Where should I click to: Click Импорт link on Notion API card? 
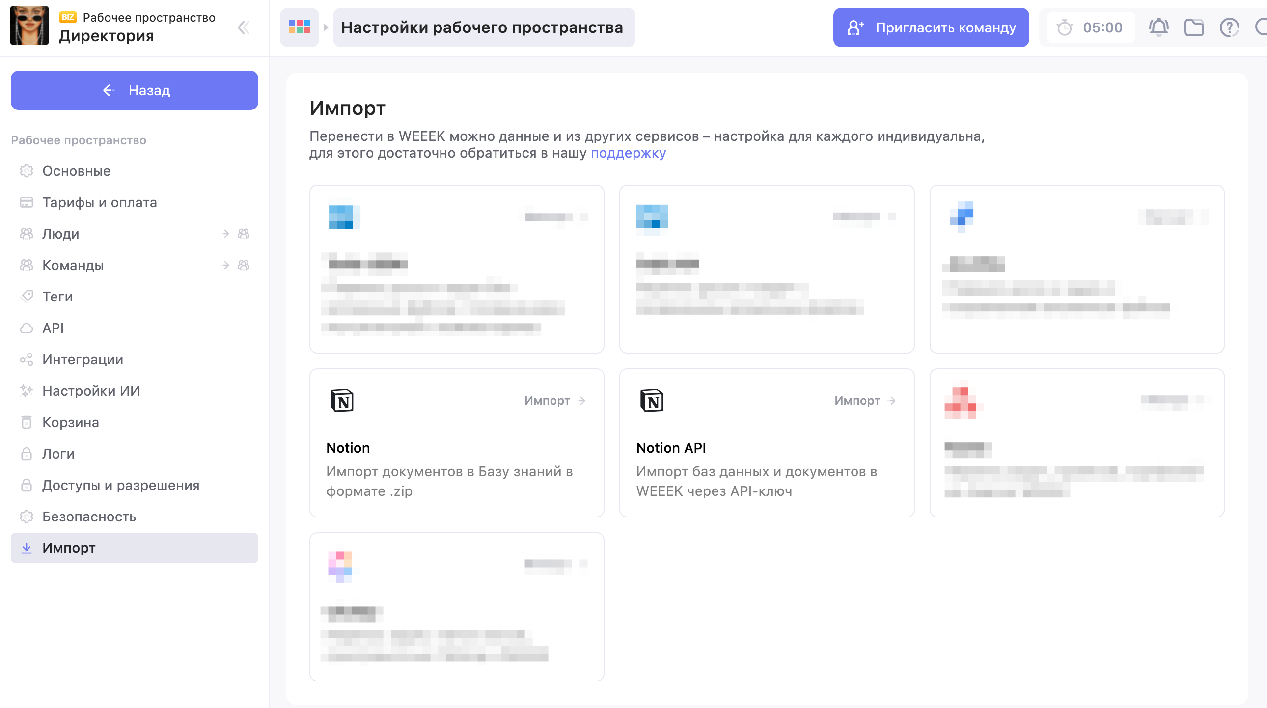click(865, 401)
